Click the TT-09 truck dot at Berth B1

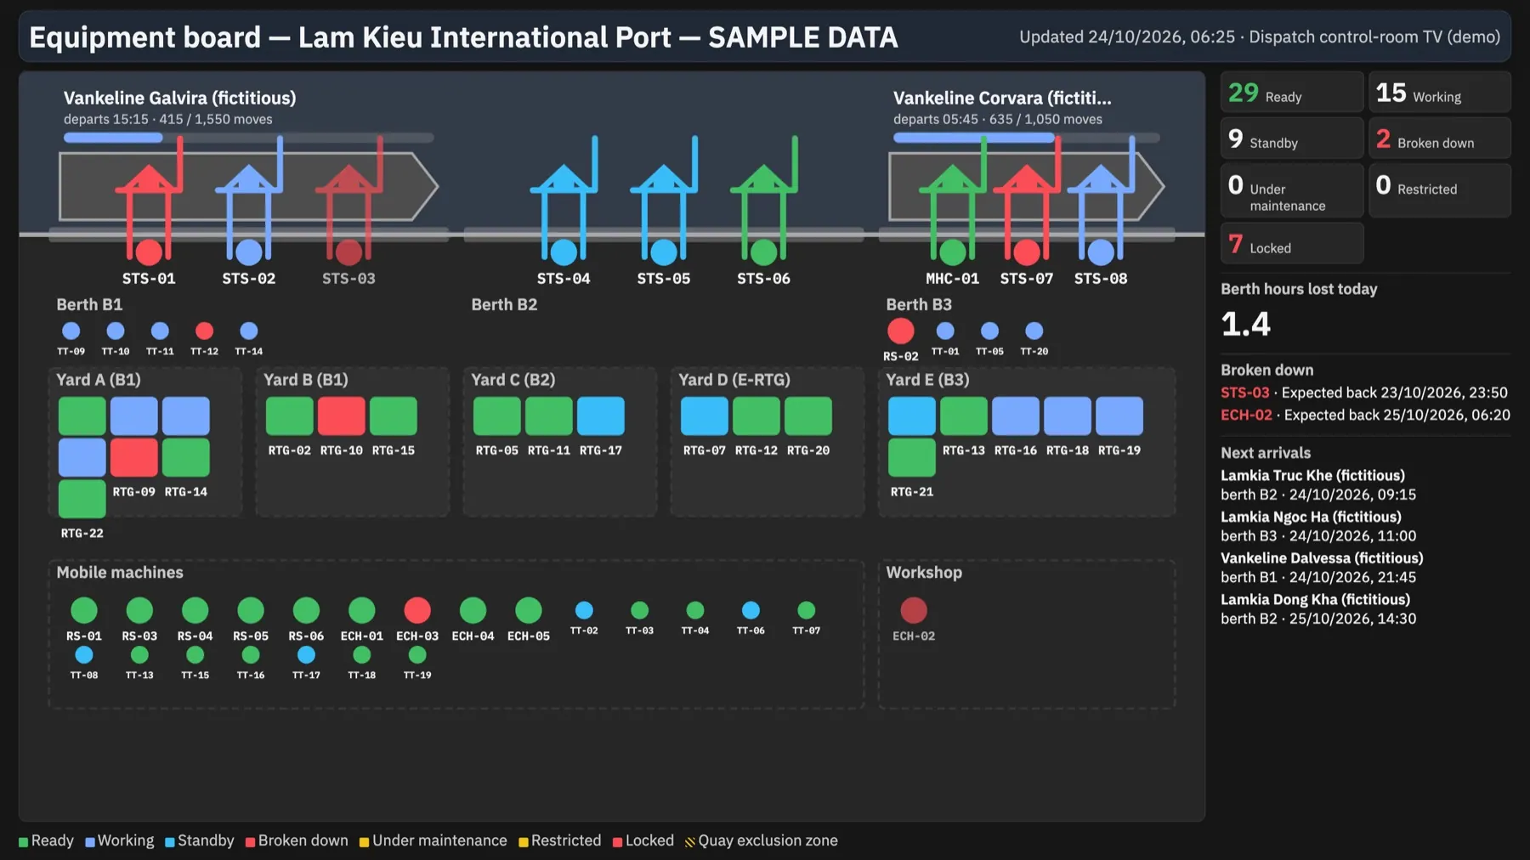(x=71, y=331)
